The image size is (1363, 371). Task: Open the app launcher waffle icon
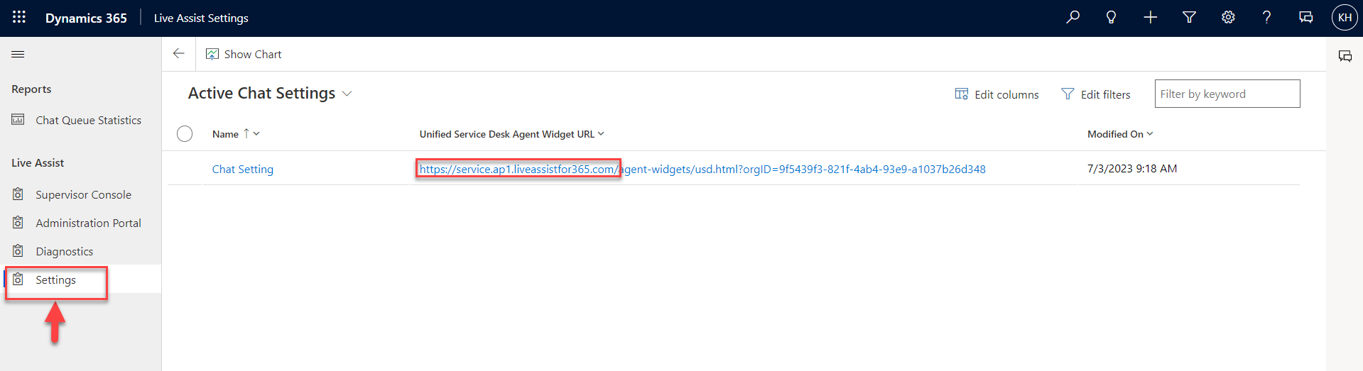(x=19, y=17)
